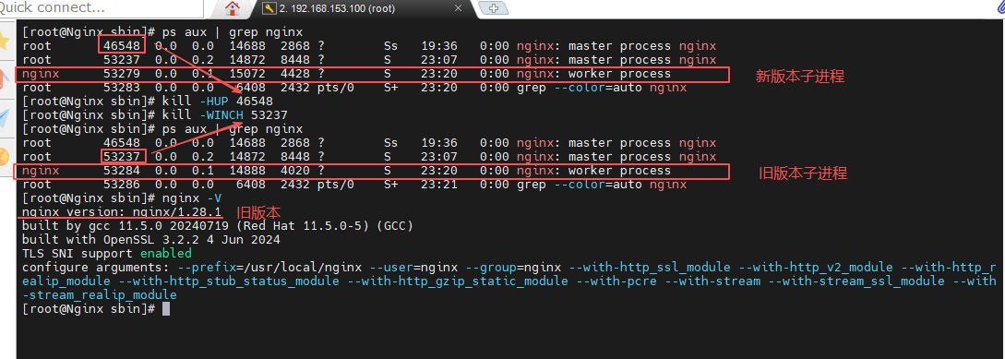
Task: Click the --with-stream_ssl_module argument
Action: (x=856, y=281)
